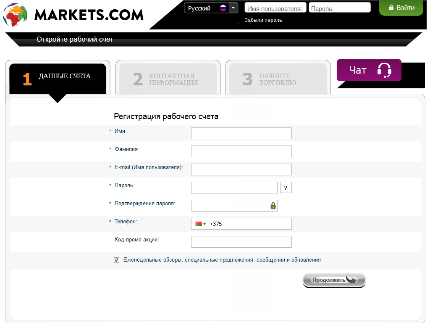Uncheck the weekly reviews newsletter checkbox
The height and width of the screenshot is (323, 430).
pos(116,260)
